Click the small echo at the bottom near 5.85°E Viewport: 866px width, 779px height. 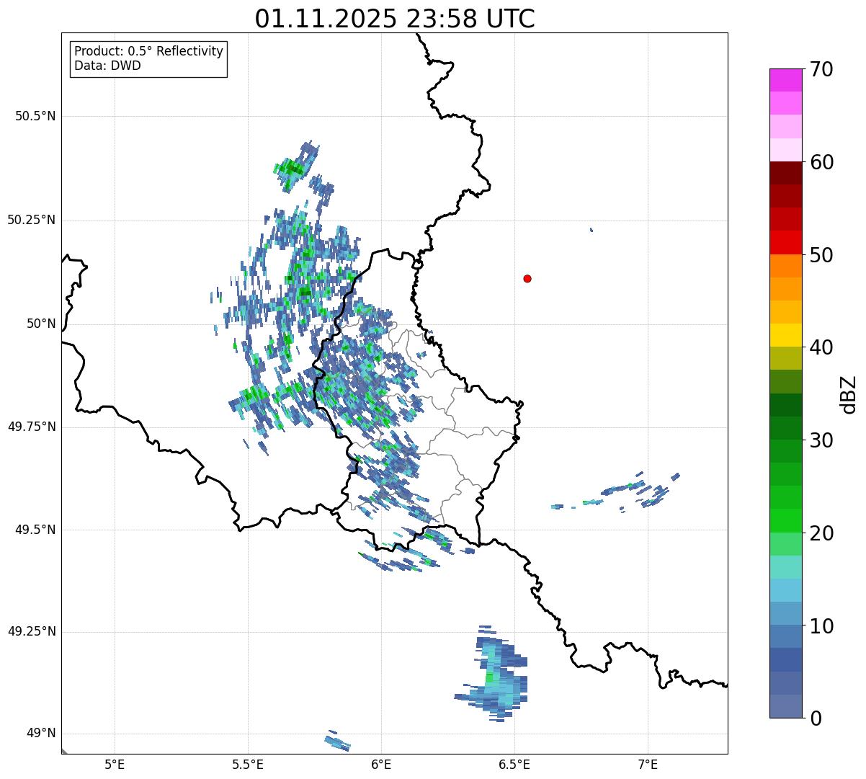336,740
